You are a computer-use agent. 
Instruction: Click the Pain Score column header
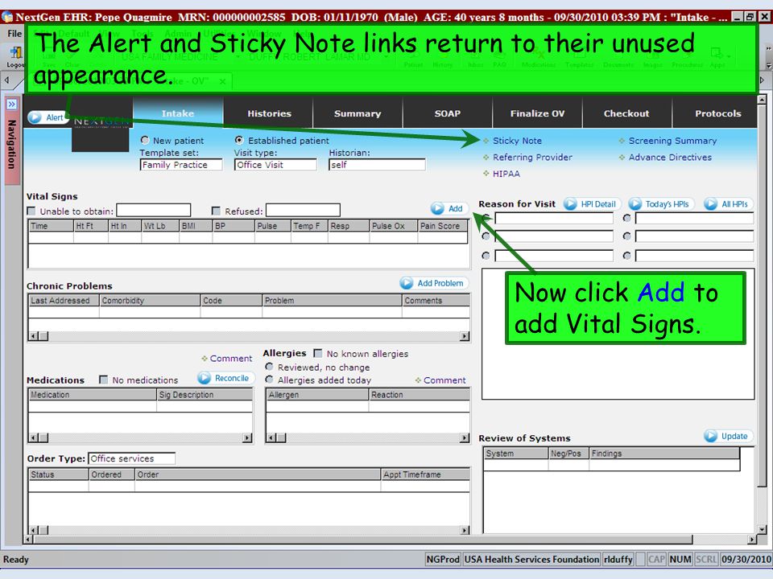pos(442,226)
